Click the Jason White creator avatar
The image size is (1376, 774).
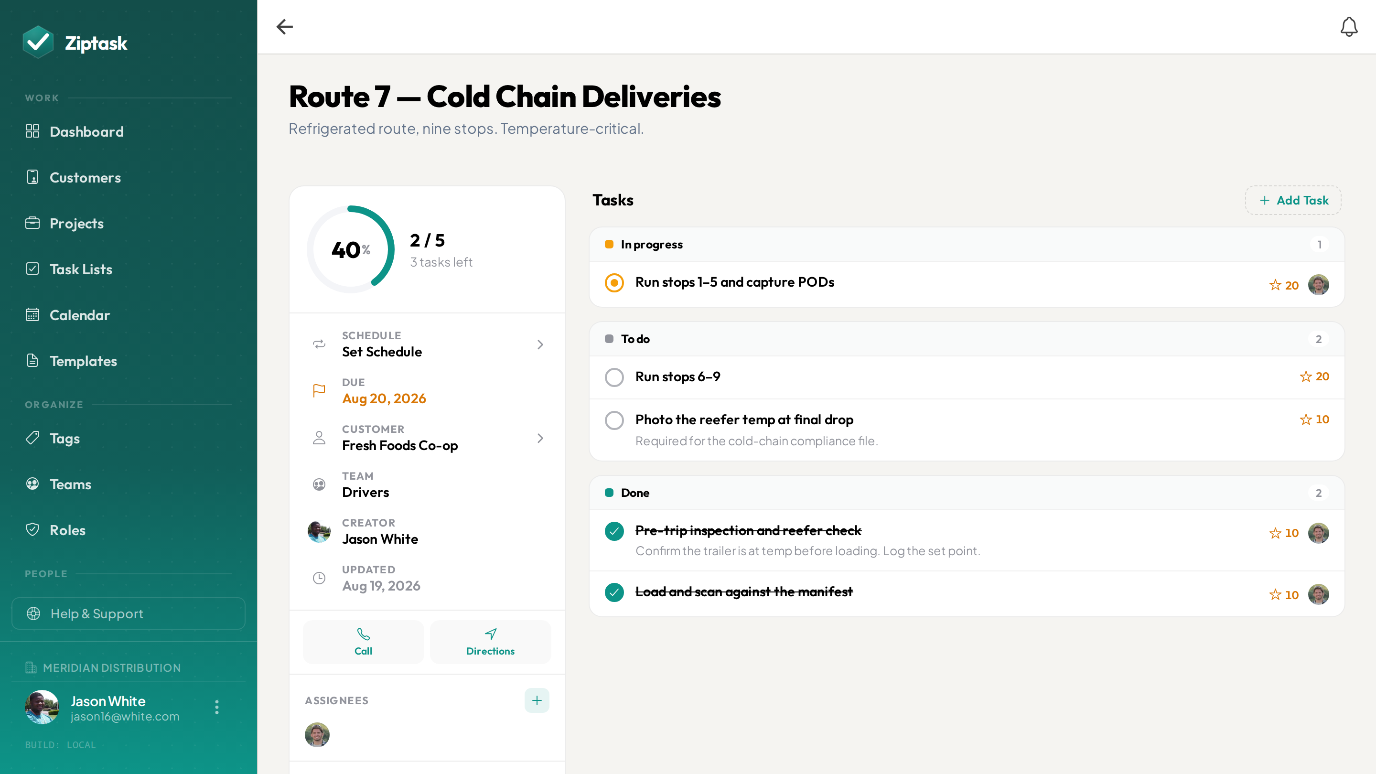(319, 531)
